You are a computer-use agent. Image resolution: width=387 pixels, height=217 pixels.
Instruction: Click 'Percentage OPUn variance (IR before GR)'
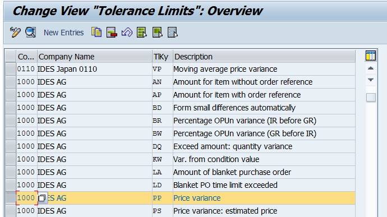[245, 121]
